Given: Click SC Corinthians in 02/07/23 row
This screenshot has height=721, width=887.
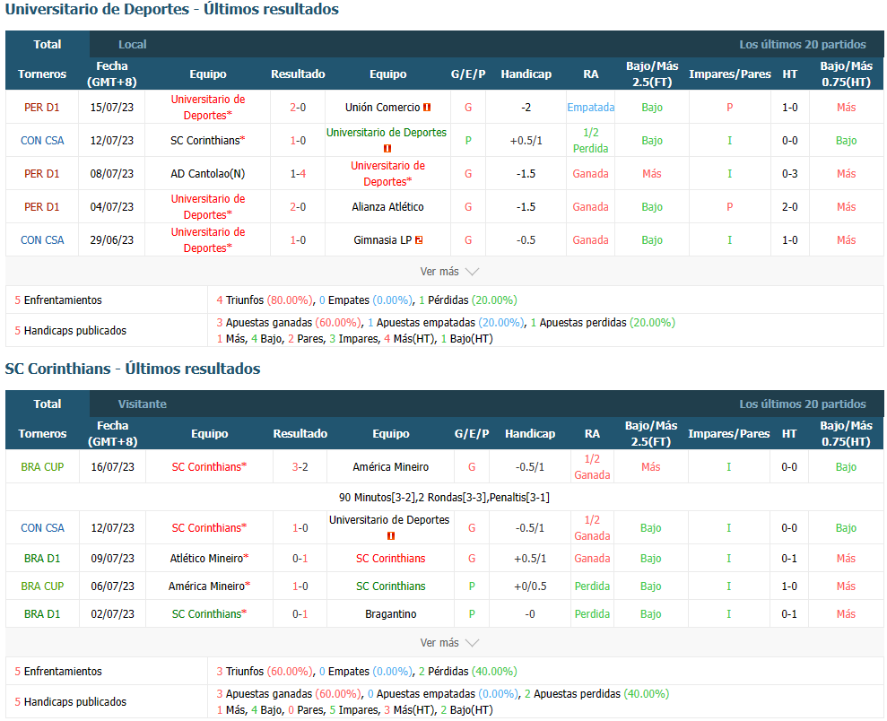Looking at the screenshot, I should [x=209, y=614].
